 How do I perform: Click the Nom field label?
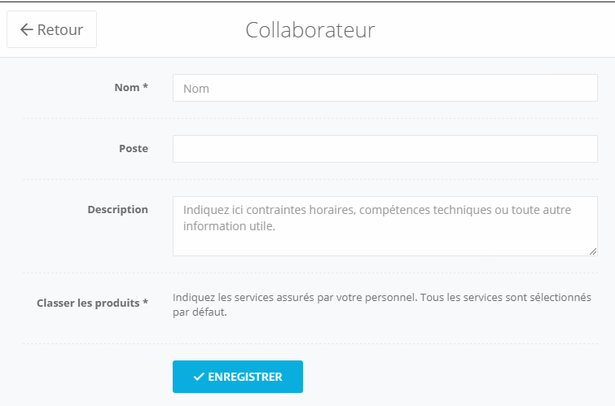pos(131,87)
